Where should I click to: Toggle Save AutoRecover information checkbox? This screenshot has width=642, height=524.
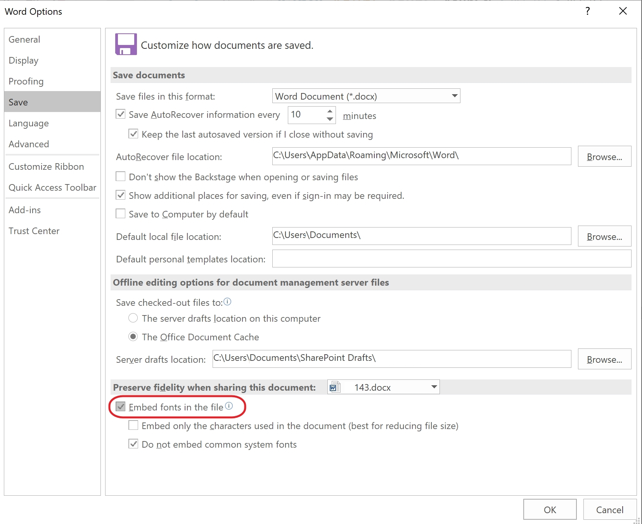(121, 114)
